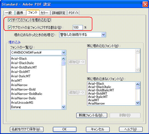The width and height of the screenshot is (149, 134).
Task: Go to the カラー tab
Action: 45,13
